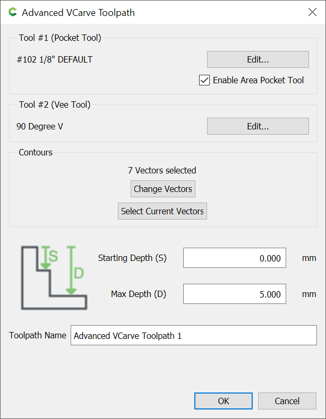326x419 pixels.
Task: Click the depth diagram illustration
Action: coord(54,278)
